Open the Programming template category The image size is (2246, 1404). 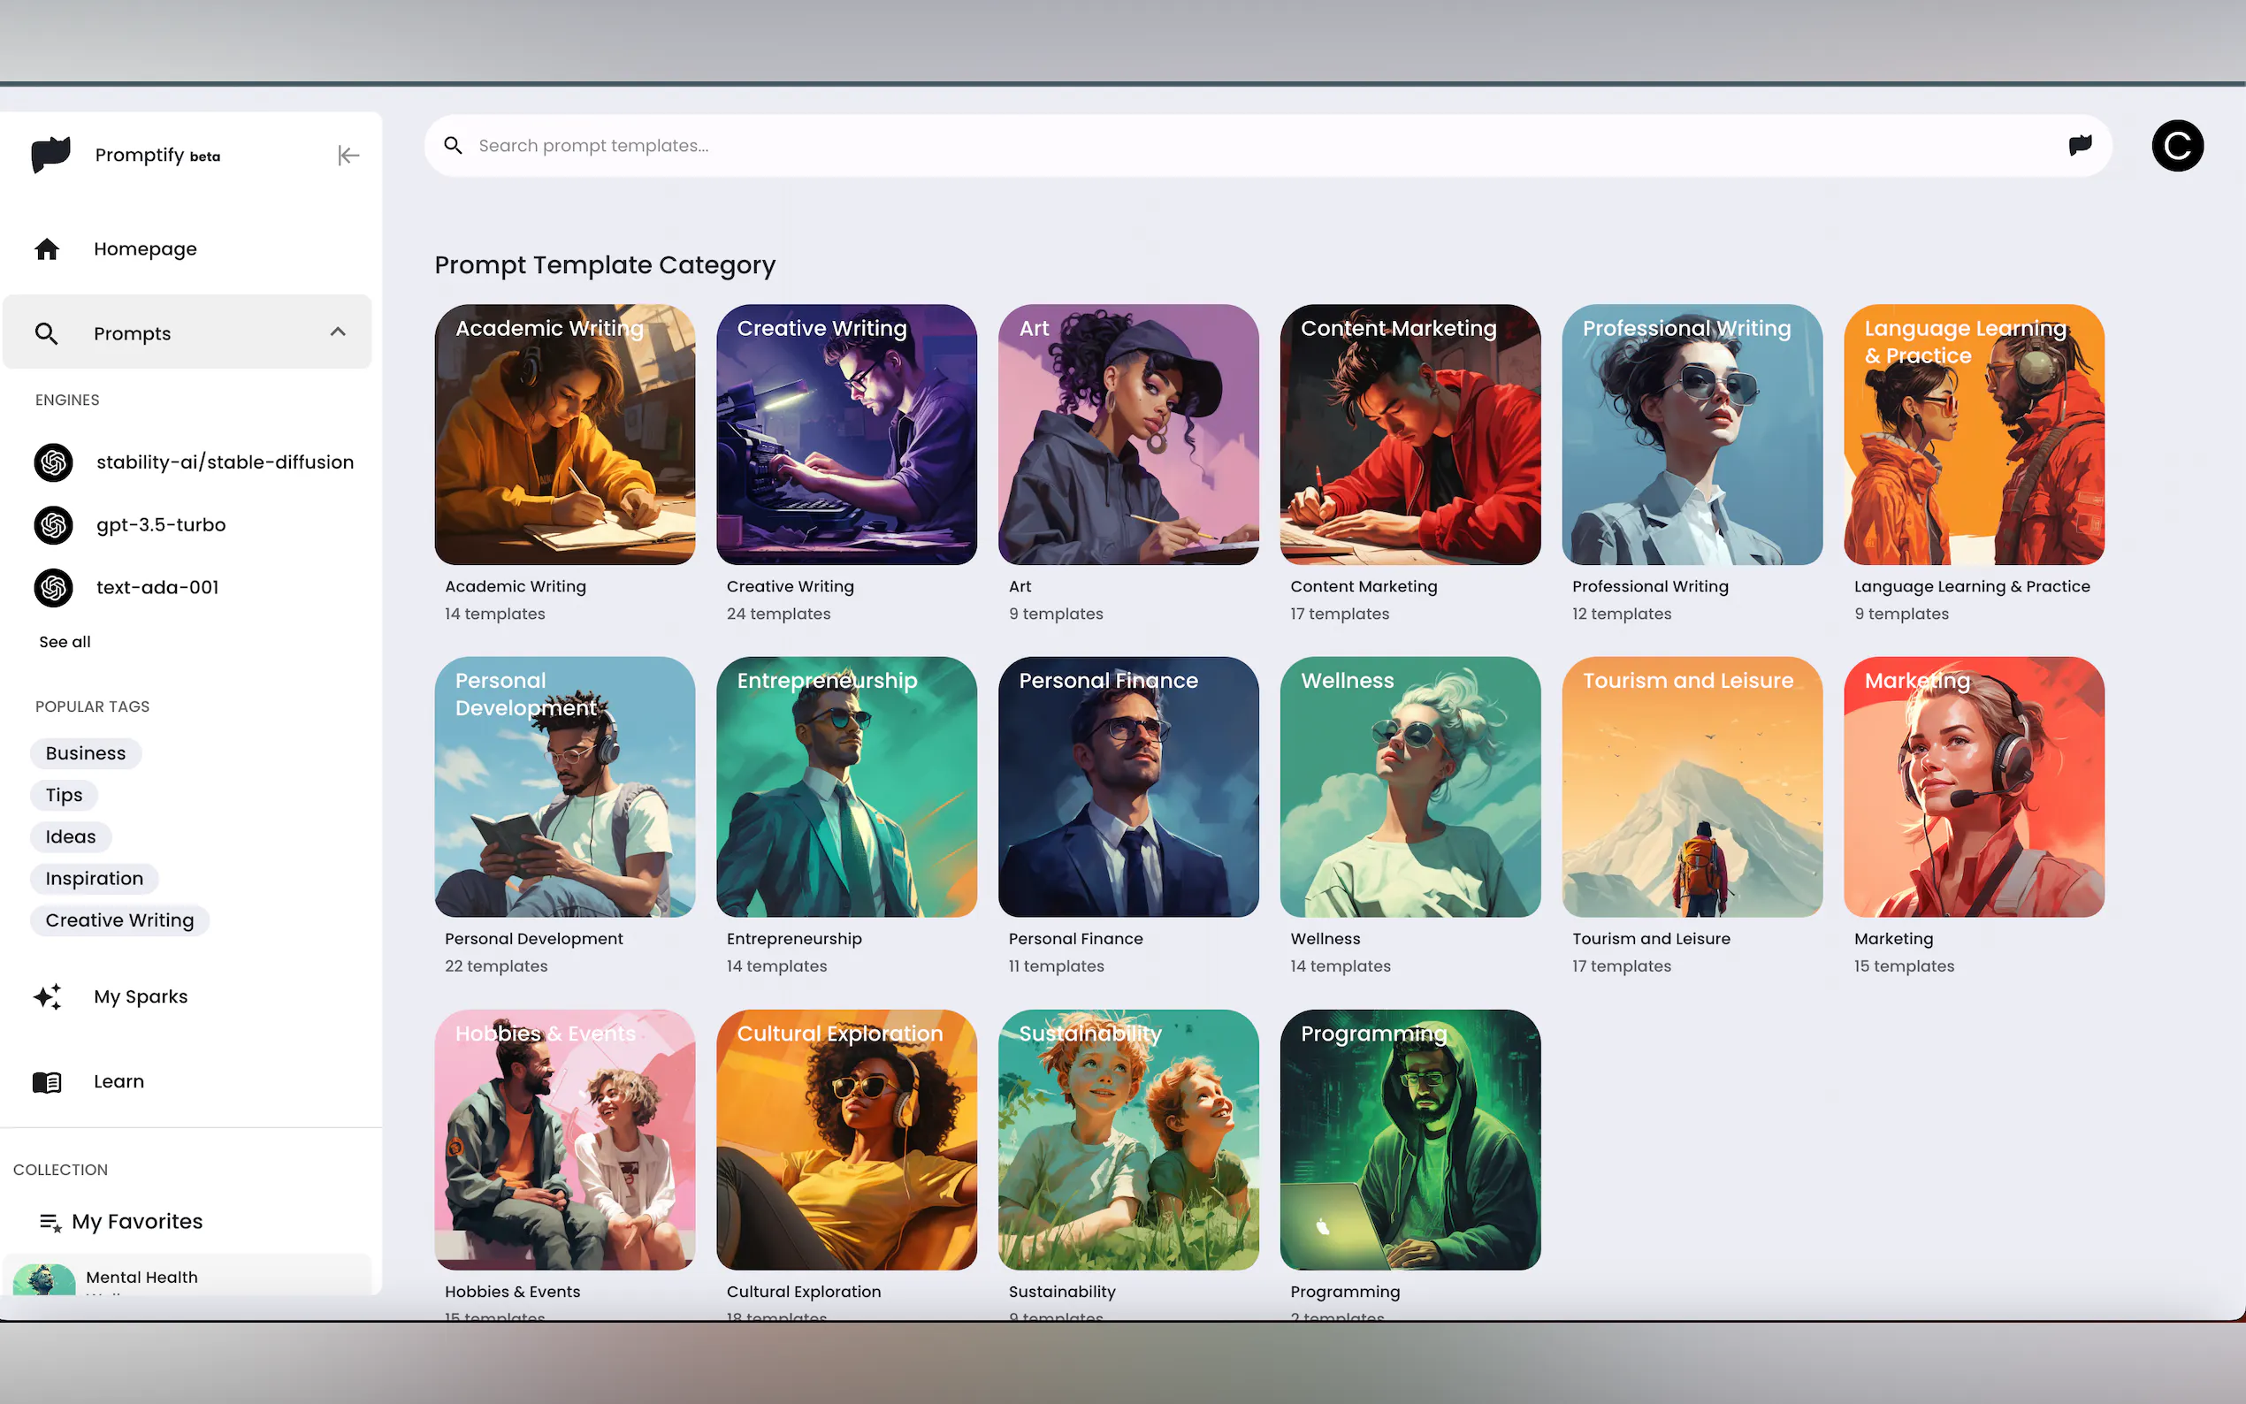pyautogui.click(x=1409, y=1141)
